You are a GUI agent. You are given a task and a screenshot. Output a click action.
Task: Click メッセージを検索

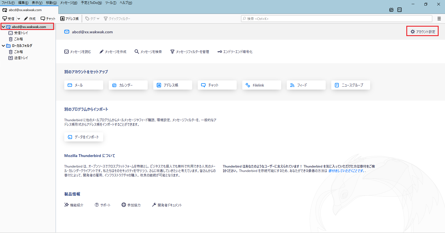148,52
